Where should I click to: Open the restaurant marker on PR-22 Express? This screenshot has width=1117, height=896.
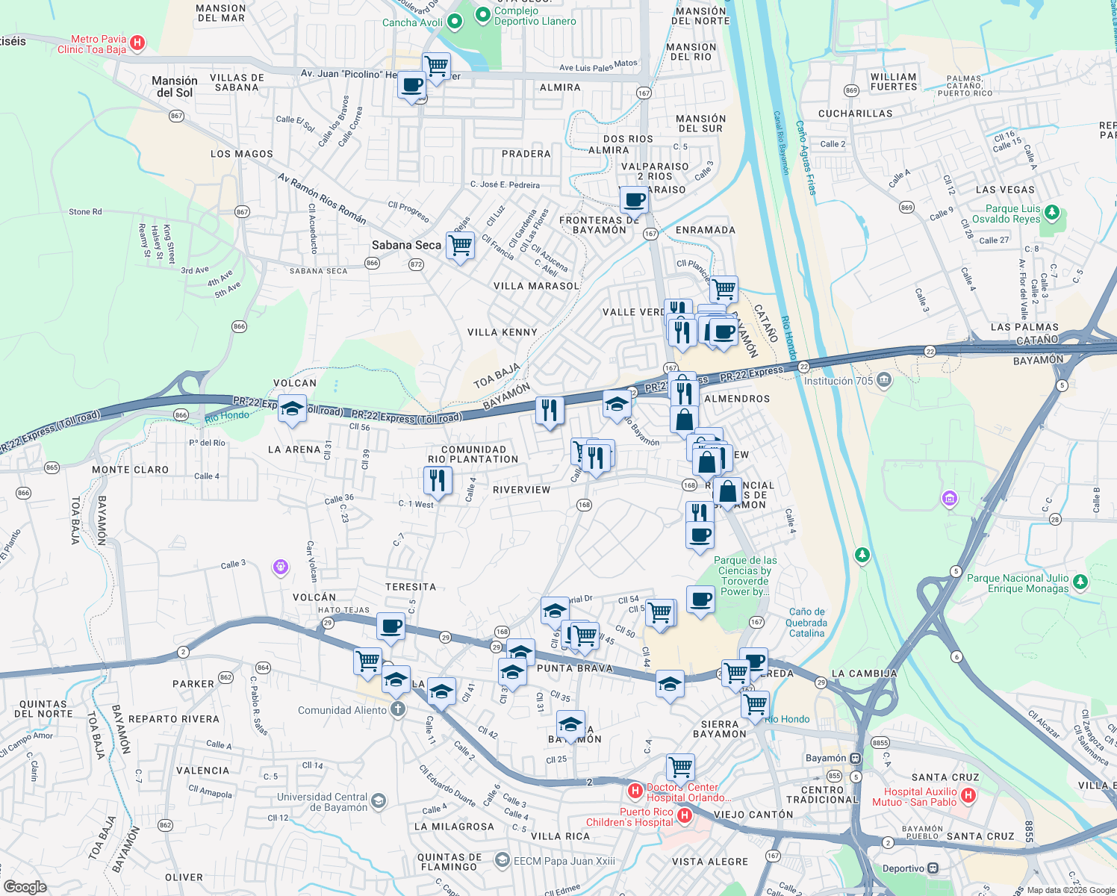pos(550,409)
